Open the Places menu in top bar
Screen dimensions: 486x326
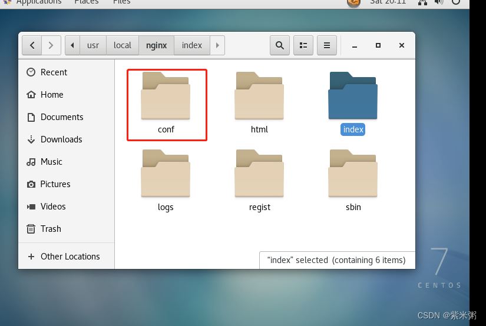pos(87,2)
